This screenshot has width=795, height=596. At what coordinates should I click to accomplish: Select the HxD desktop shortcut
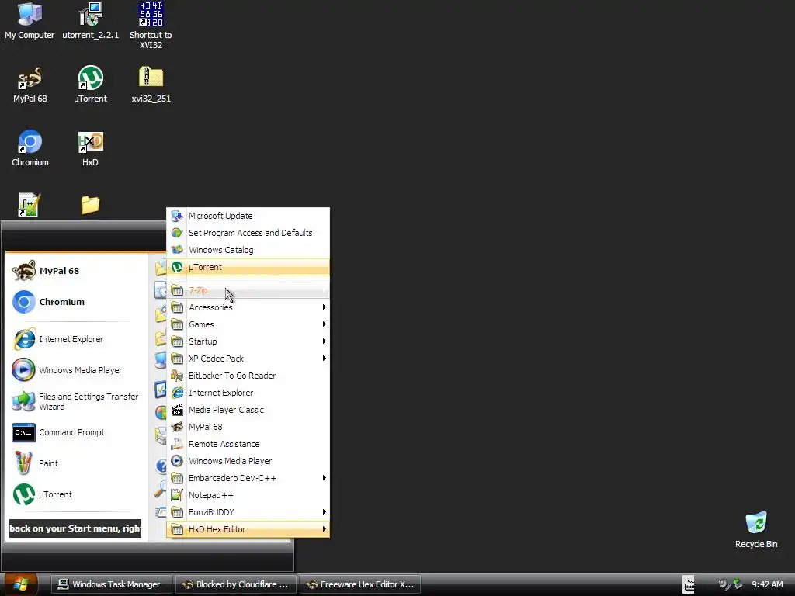[x=90, y=148]
